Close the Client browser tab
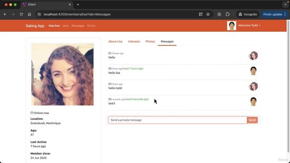The image size is (290, 163). coord(70,5)
